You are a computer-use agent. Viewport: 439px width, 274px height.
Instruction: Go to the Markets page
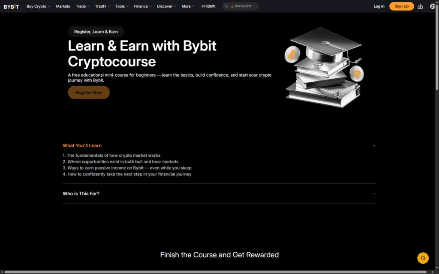(63, 6)
